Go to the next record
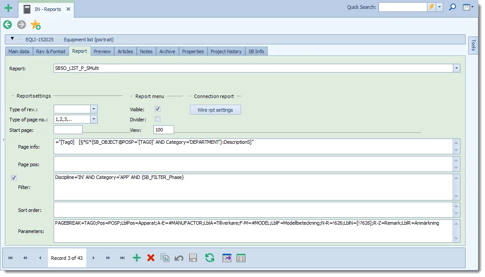 (93, 258)
